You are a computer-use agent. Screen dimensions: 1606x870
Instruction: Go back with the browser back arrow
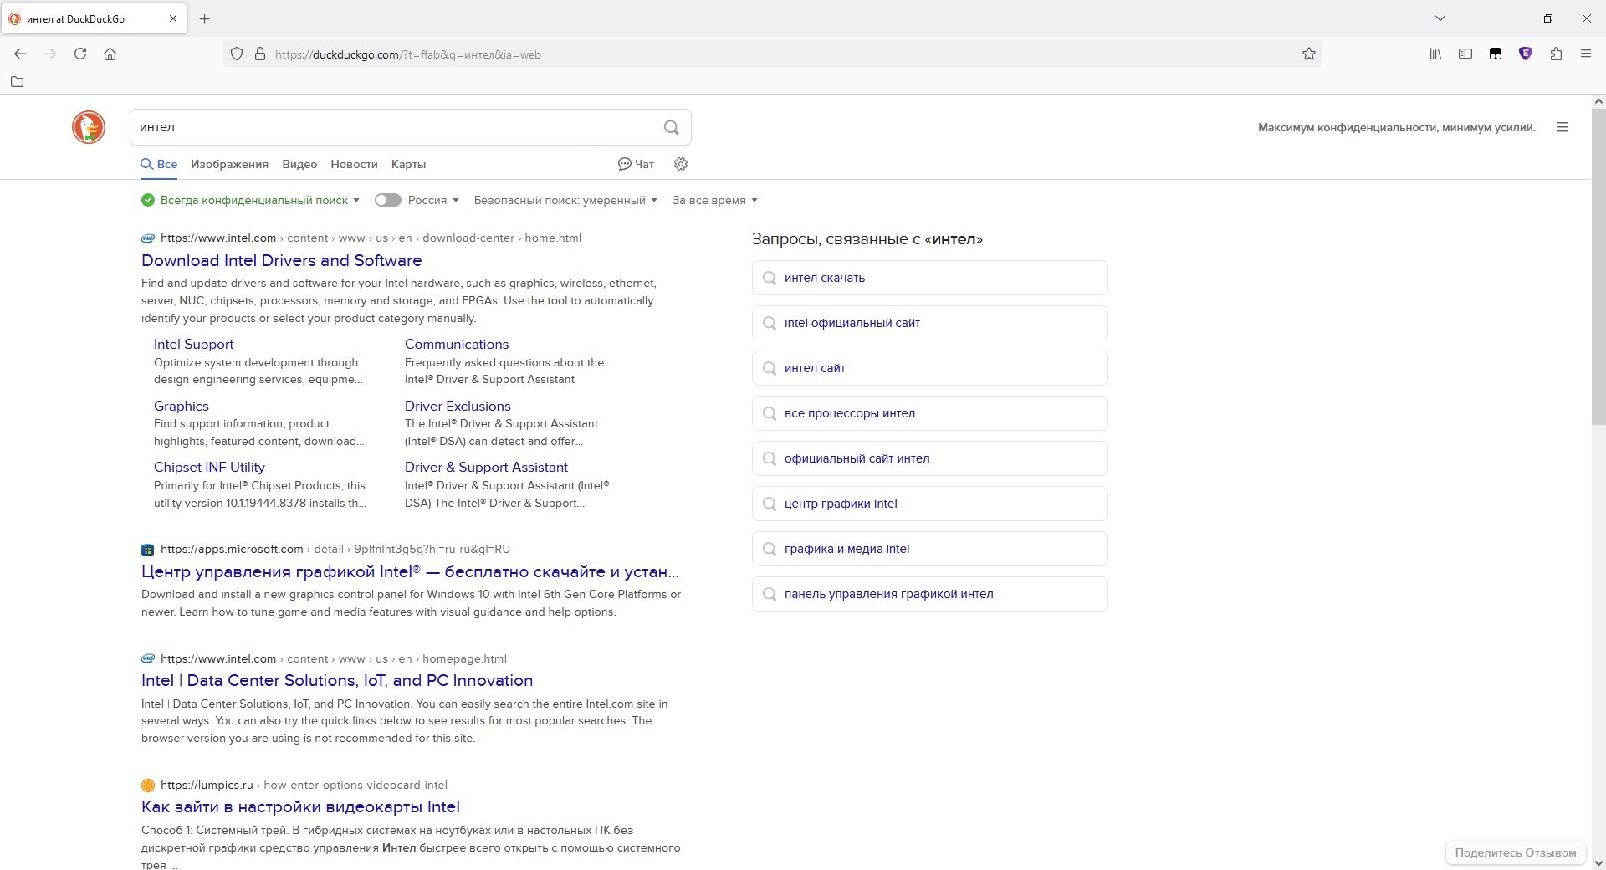(20, 54)
